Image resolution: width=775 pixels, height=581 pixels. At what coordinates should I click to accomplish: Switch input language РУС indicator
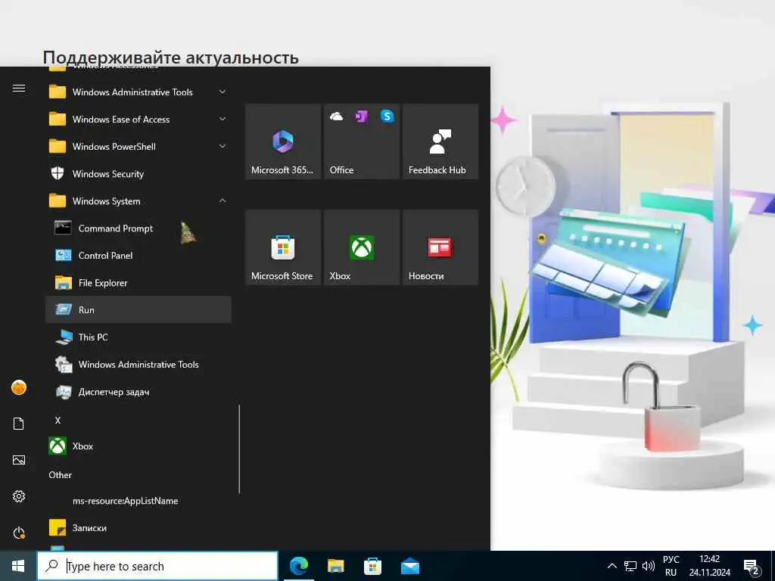671,566
